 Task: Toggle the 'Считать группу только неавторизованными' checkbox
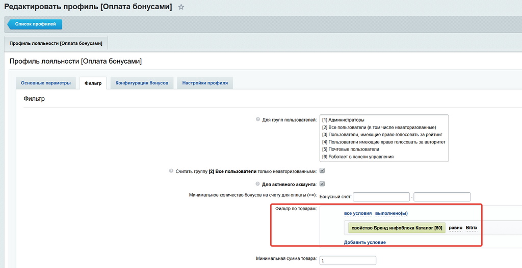322,171
